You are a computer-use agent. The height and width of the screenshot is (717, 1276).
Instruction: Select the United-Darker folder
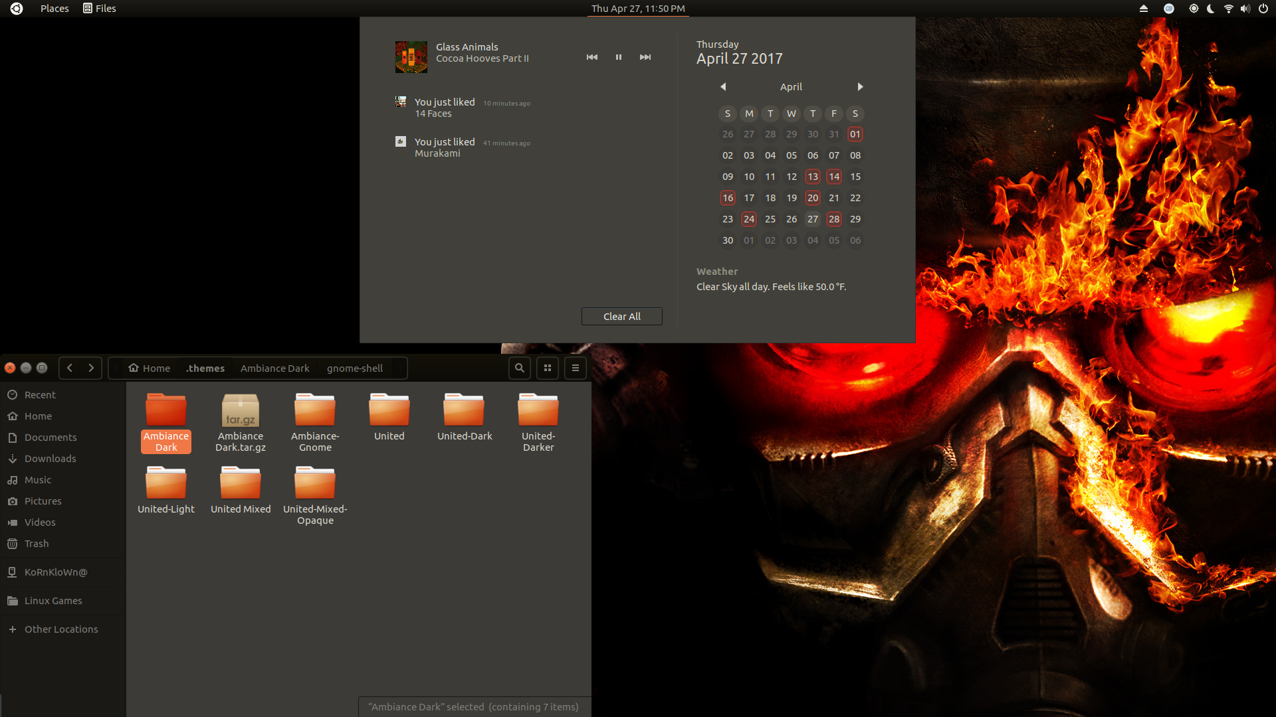click(x=538, y=422)
